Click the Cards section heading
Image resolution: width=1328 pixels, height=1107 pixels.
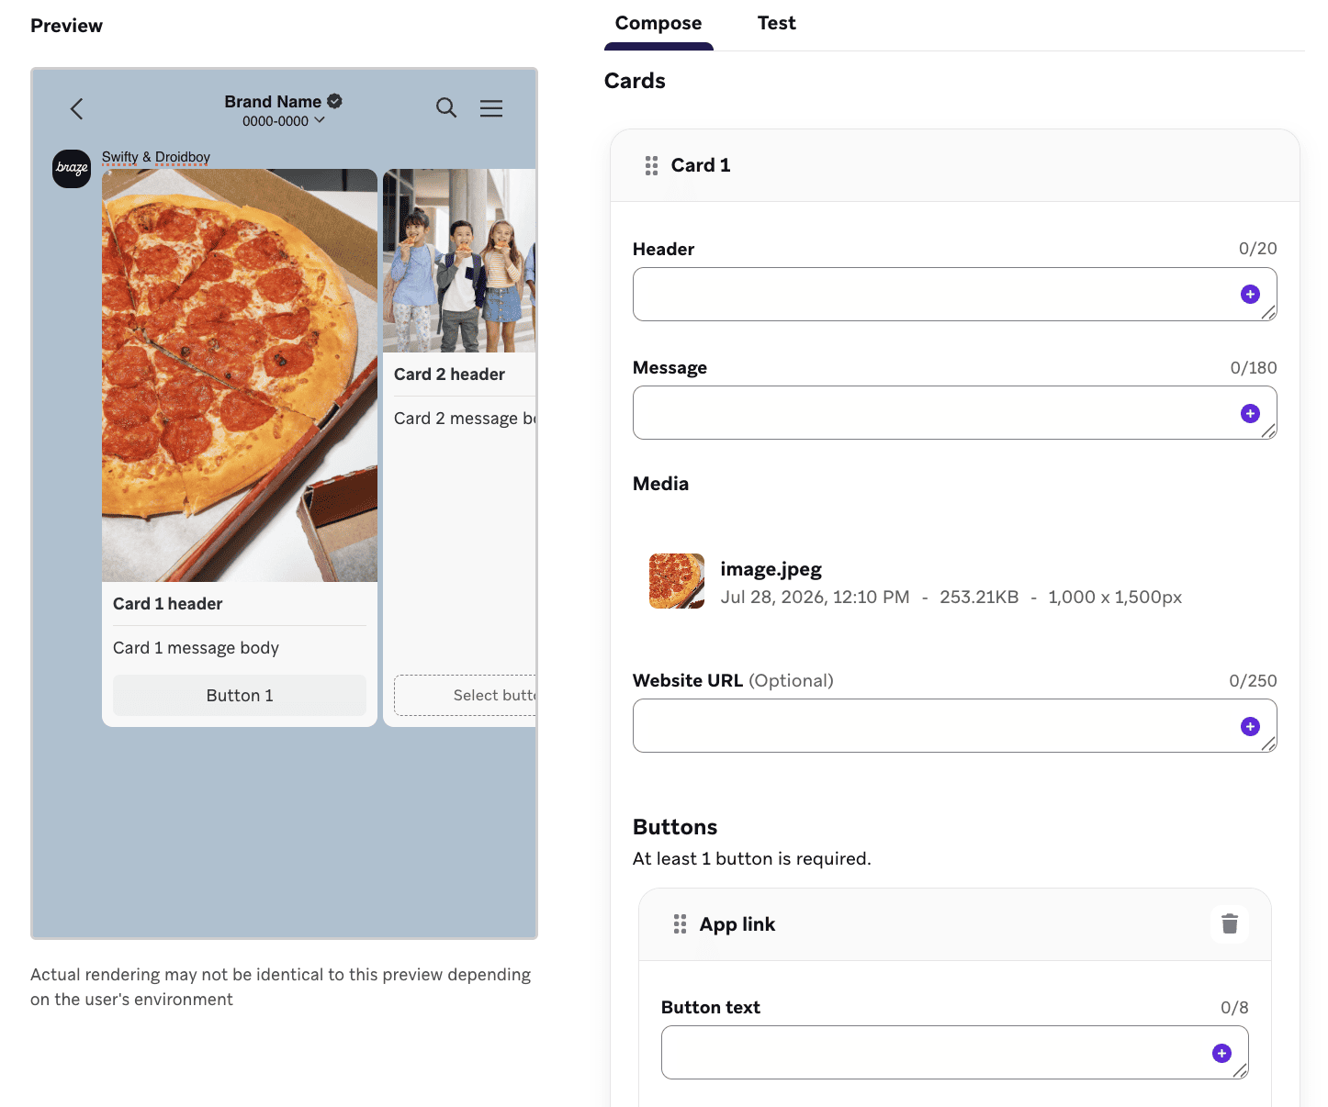pos(635,81)
